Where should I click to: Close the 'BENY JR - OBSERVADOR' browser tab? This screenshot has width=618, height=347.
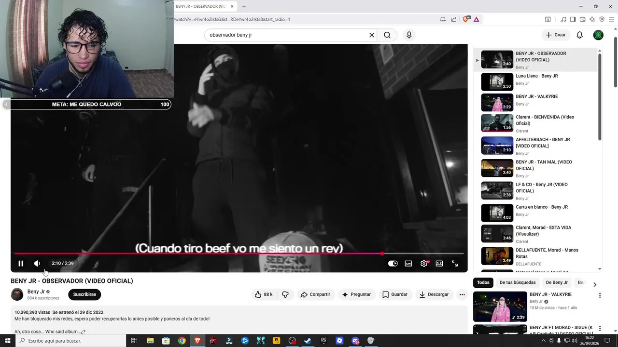(x=232, y=6)
